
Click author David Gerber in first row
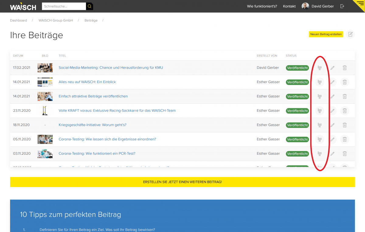[268, 68]
